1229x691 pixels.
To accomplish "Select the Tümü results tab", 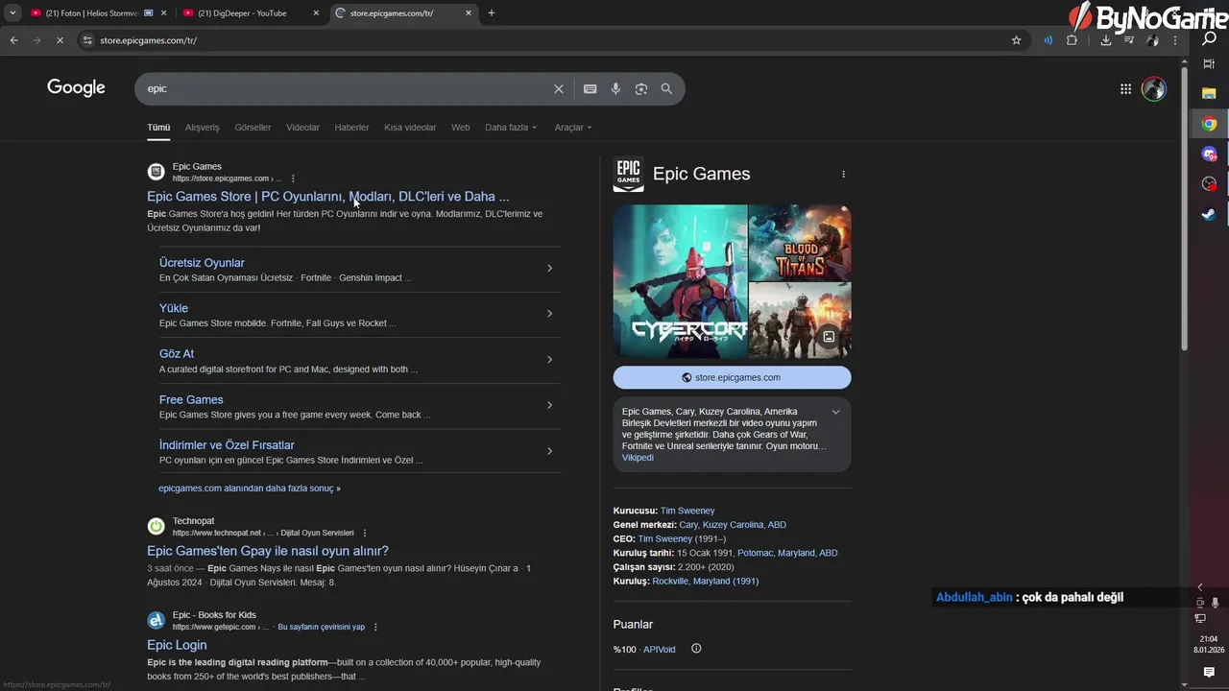I will 158,128.
